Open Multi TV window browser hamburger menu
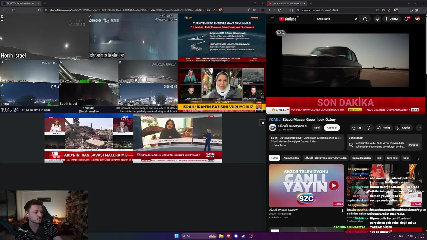This screenshot has width=427, height=240. [x=263, y=10]
